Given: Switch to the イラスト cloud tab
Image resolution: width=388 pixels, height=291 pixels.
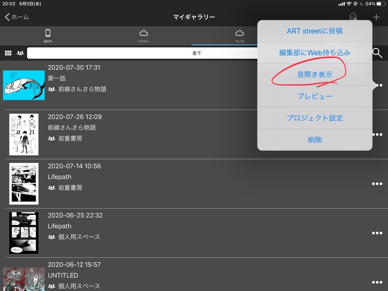Looking at the screenshot, I should (x=144, y=36).
